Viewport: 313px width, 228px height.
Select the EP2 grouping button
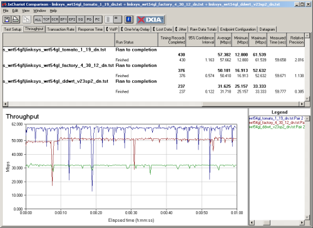tap(72, 19)
